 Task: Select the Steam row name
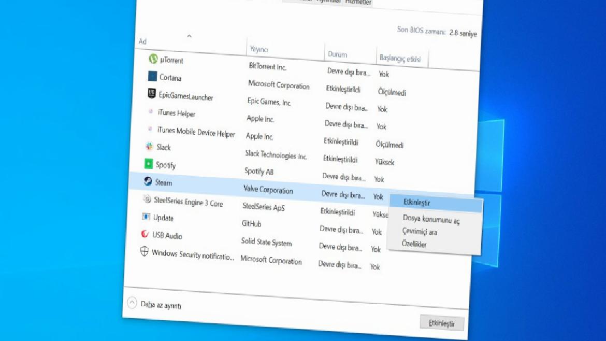pos(164,182)
